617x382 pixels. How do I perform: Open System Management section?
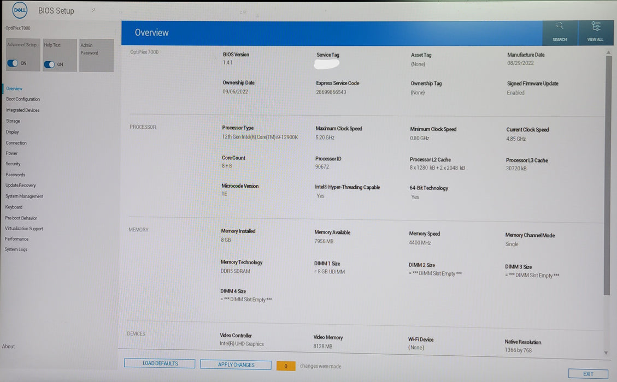[x=25, y=196]
